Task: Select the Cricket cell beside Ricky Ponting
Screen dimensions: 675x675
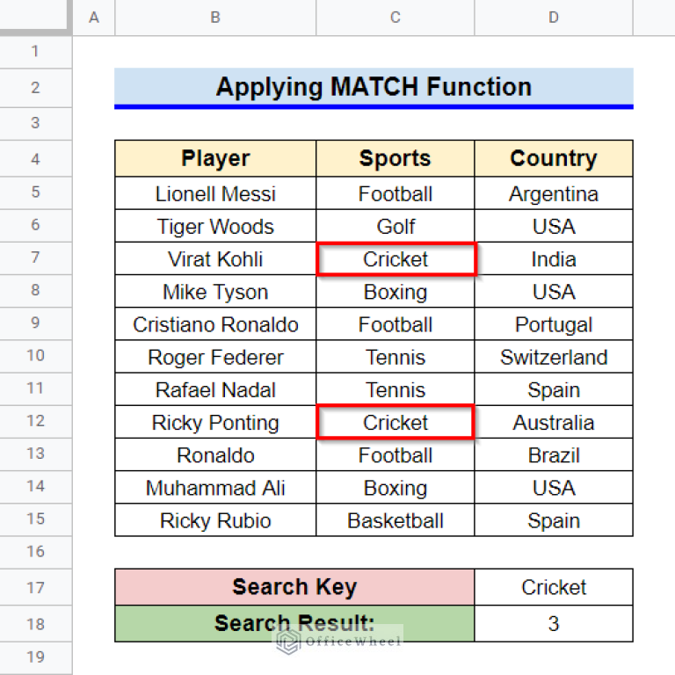Action: point(396,423)
